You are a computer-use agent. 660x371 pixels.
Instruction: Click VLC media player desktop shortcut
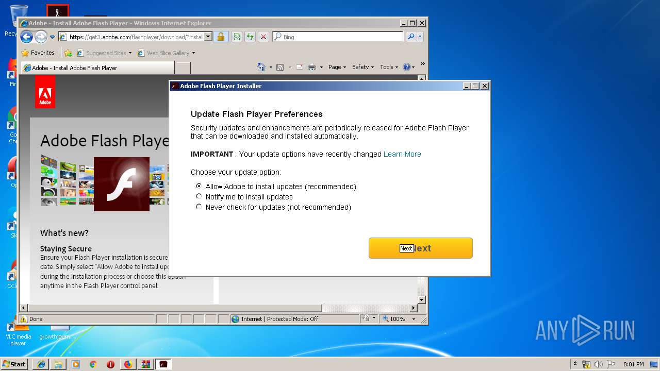(x=18, y=334)
